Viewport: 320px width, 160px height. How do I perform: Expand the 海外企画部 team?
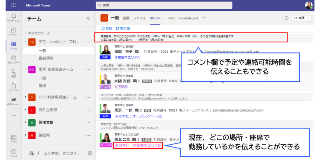coord(26,110)
